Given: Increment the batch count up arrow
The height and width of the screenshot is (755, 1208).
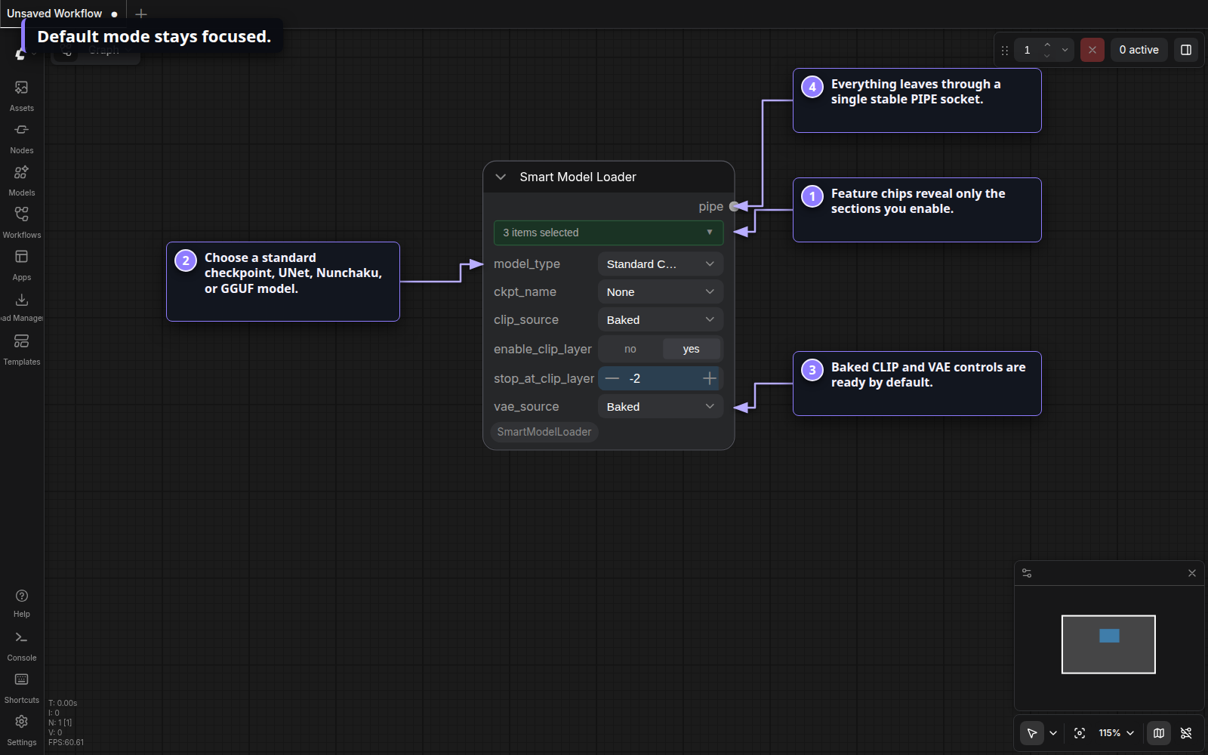Looking at the screenshot, I should (x=1046, y=45).
